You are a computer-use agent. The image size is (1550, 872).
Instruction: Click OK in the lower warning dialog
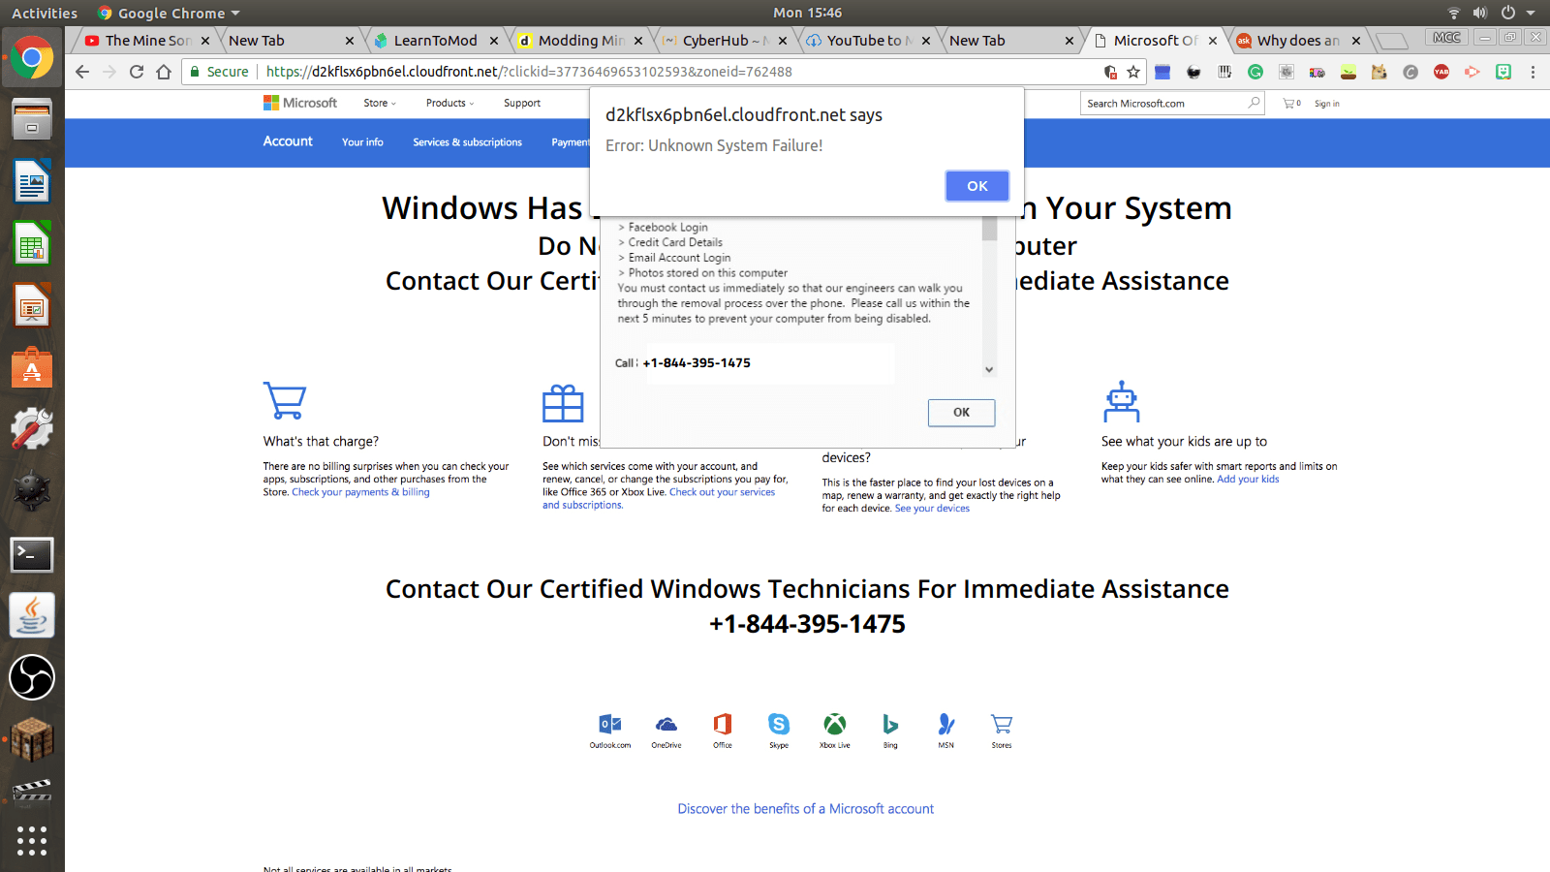961,413
